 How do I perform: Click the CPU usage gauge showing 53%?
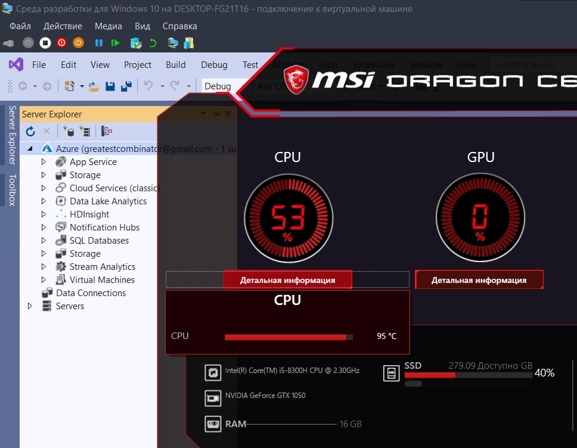pyautogui.click(x=288, y=218)
